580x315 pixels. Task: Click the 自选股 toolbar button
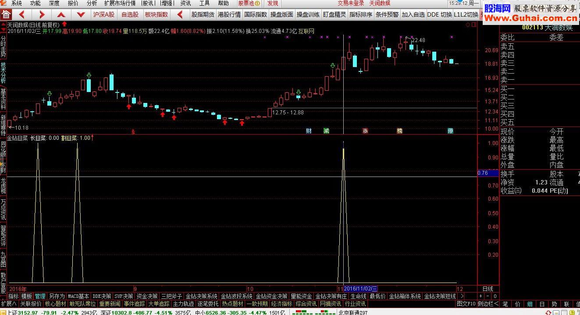[x=130, y=14]
